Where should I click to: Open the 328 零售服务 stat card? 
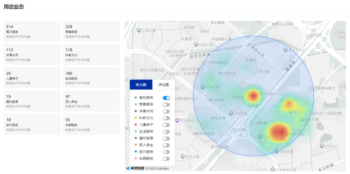[91, 31]
